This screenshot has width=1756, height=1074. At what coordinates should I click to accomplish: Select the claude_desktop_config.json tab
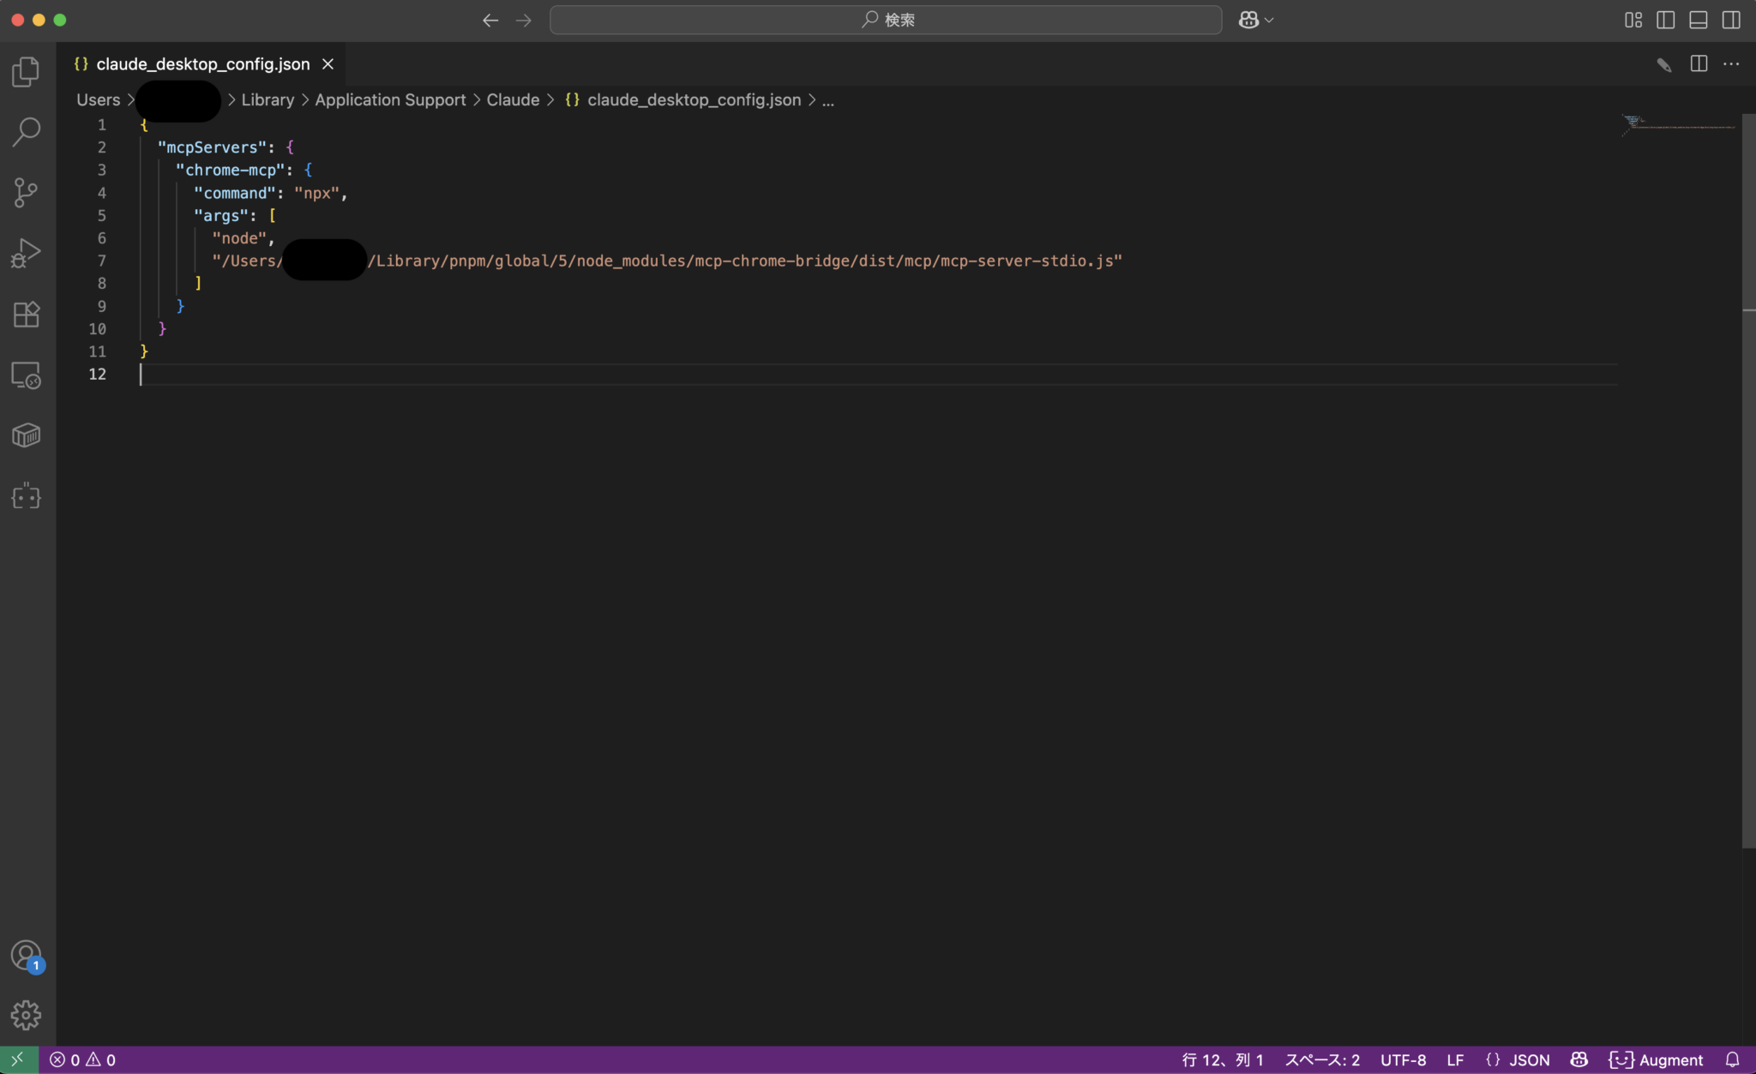[202, 64]
